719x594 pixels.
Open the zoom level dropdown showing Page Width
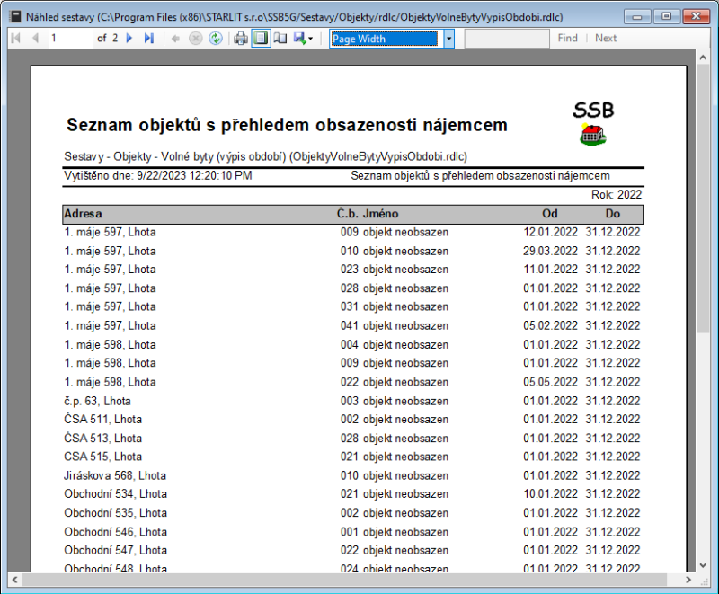[x=386, y=38]
